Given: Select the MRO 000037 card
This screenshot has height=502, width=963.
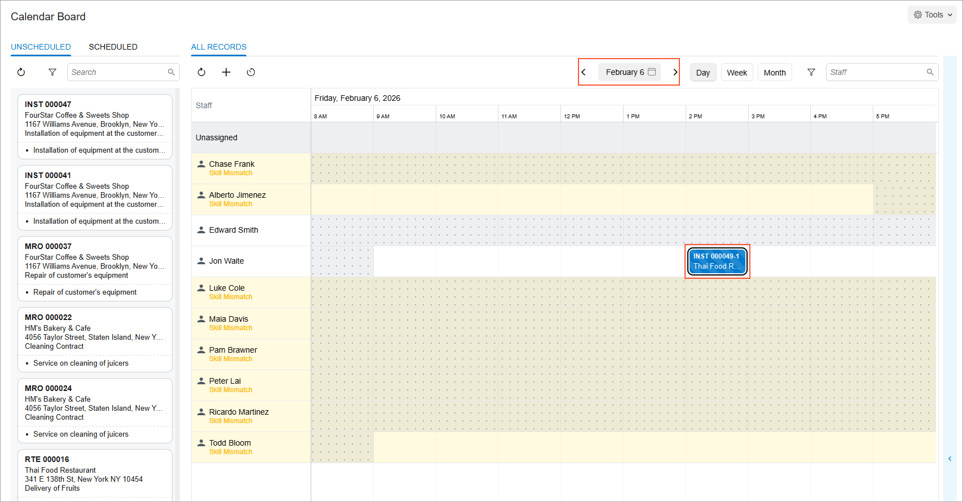Looking at the screenshot, I should [95, 269].
